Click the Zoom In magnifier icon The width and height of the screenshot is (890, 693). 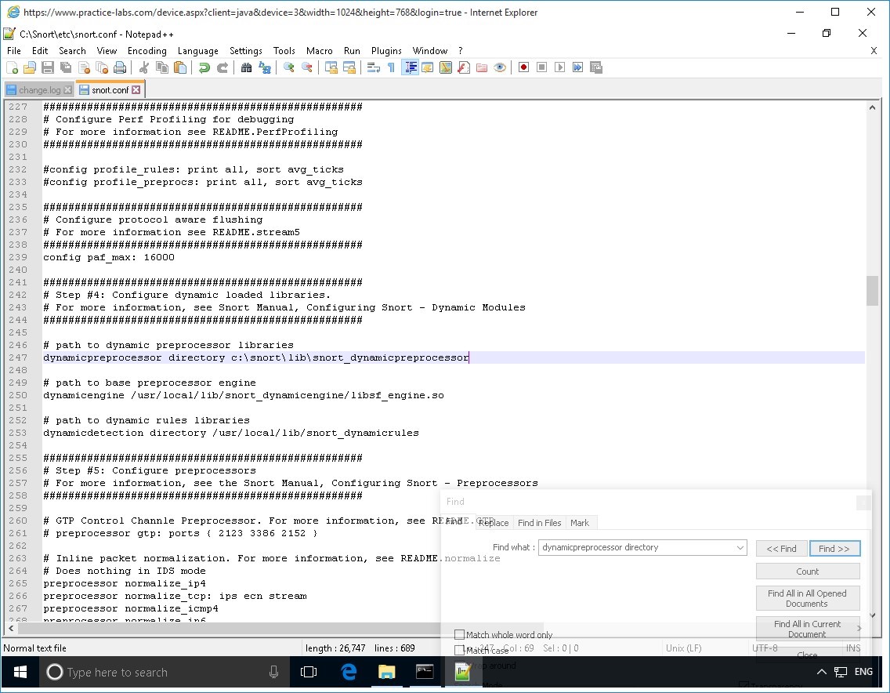[289, 67]
